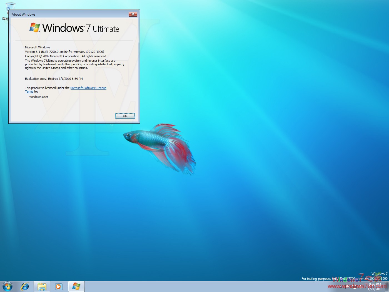Open Action Center via the flag tray icon
The image size is (389, 292).
[347, 287]
